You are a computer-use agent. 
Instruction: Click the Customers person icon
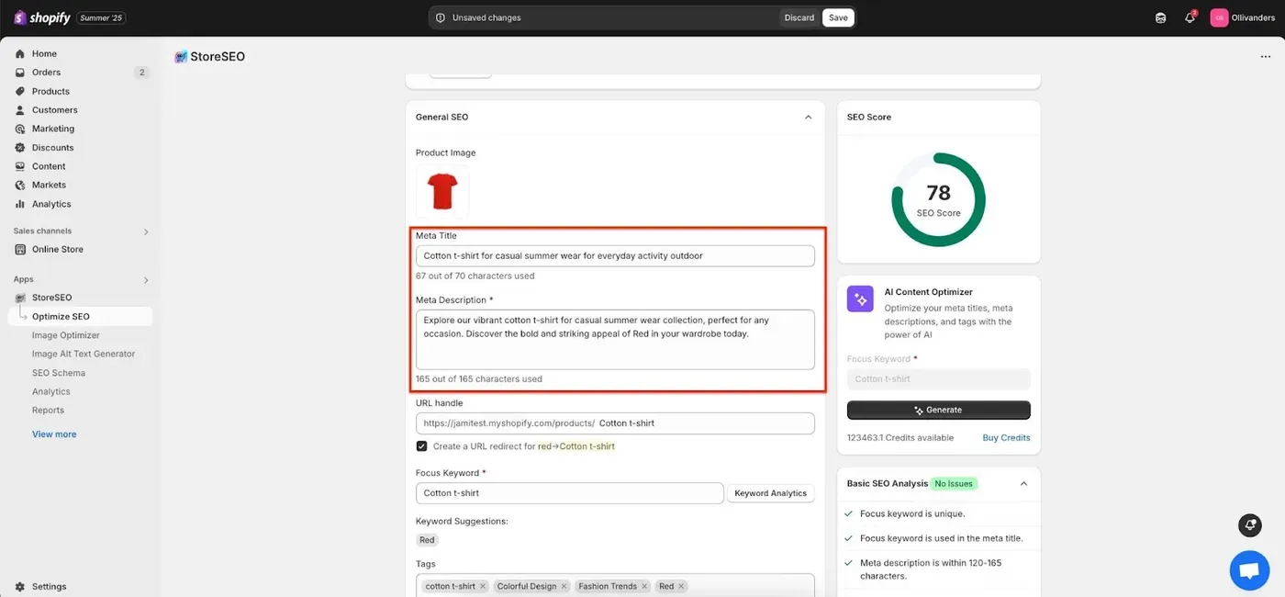click(20, 110)
